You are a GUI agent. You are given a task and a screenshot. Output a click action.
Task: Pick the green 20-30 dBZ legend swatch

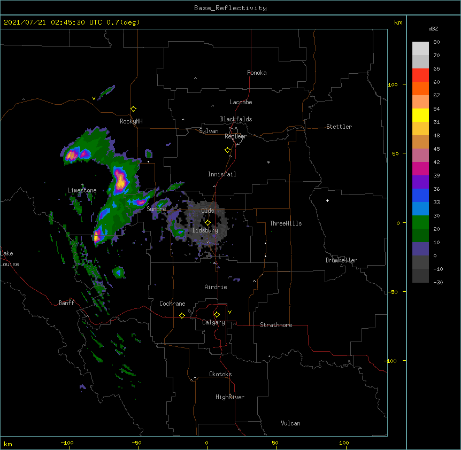click(420, 222)
